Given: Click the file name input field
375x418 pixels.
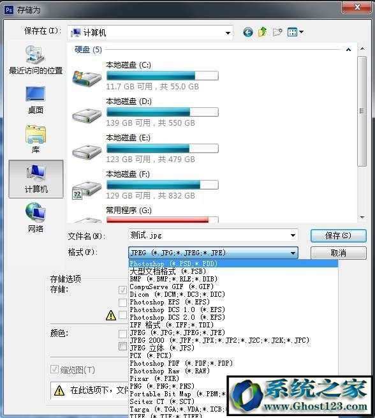Looking at the screenshot, I should tap(213, 235).
